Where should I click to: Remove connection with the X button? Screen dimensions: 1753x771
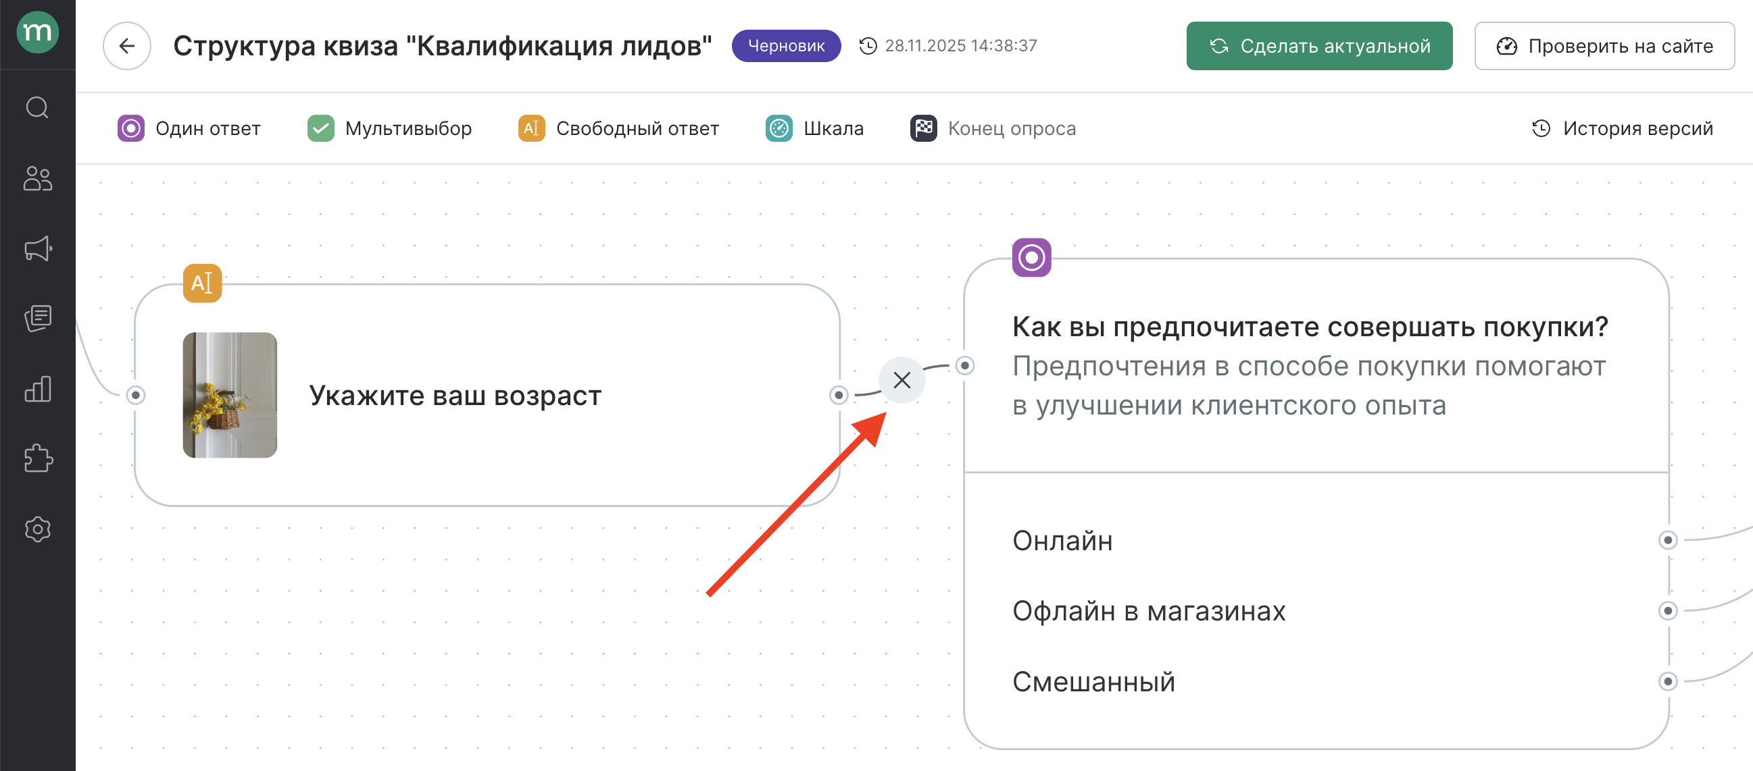click(x=902, y=380)
